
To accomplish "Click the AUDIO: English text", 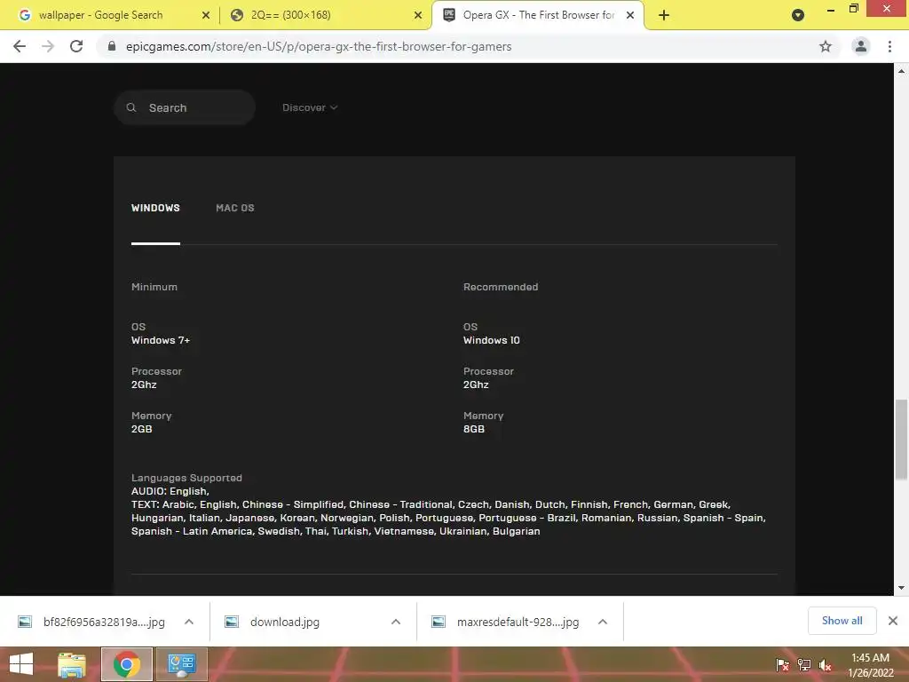I will (170, 491).
